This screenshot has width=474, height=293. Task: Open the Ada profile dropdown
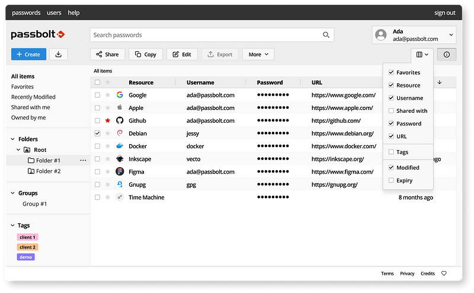coord(414,35)
